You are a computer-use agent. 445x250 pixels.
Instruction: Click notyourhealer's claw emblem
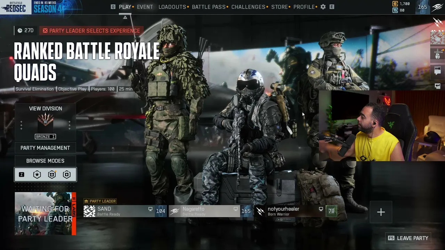tap(260, 211)
